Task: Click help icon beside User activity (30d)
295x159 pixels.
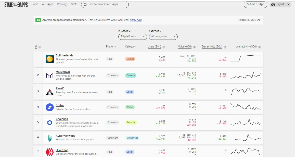Action: 260,47
